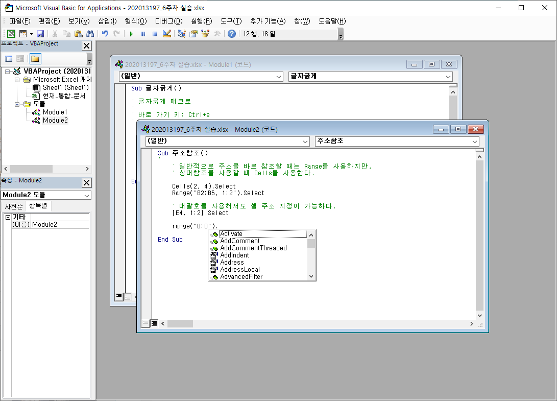The width and height of the screenshot is (557, 401).
Task: Open the 도움말(H) menu
Action: [x=332, y=21]
